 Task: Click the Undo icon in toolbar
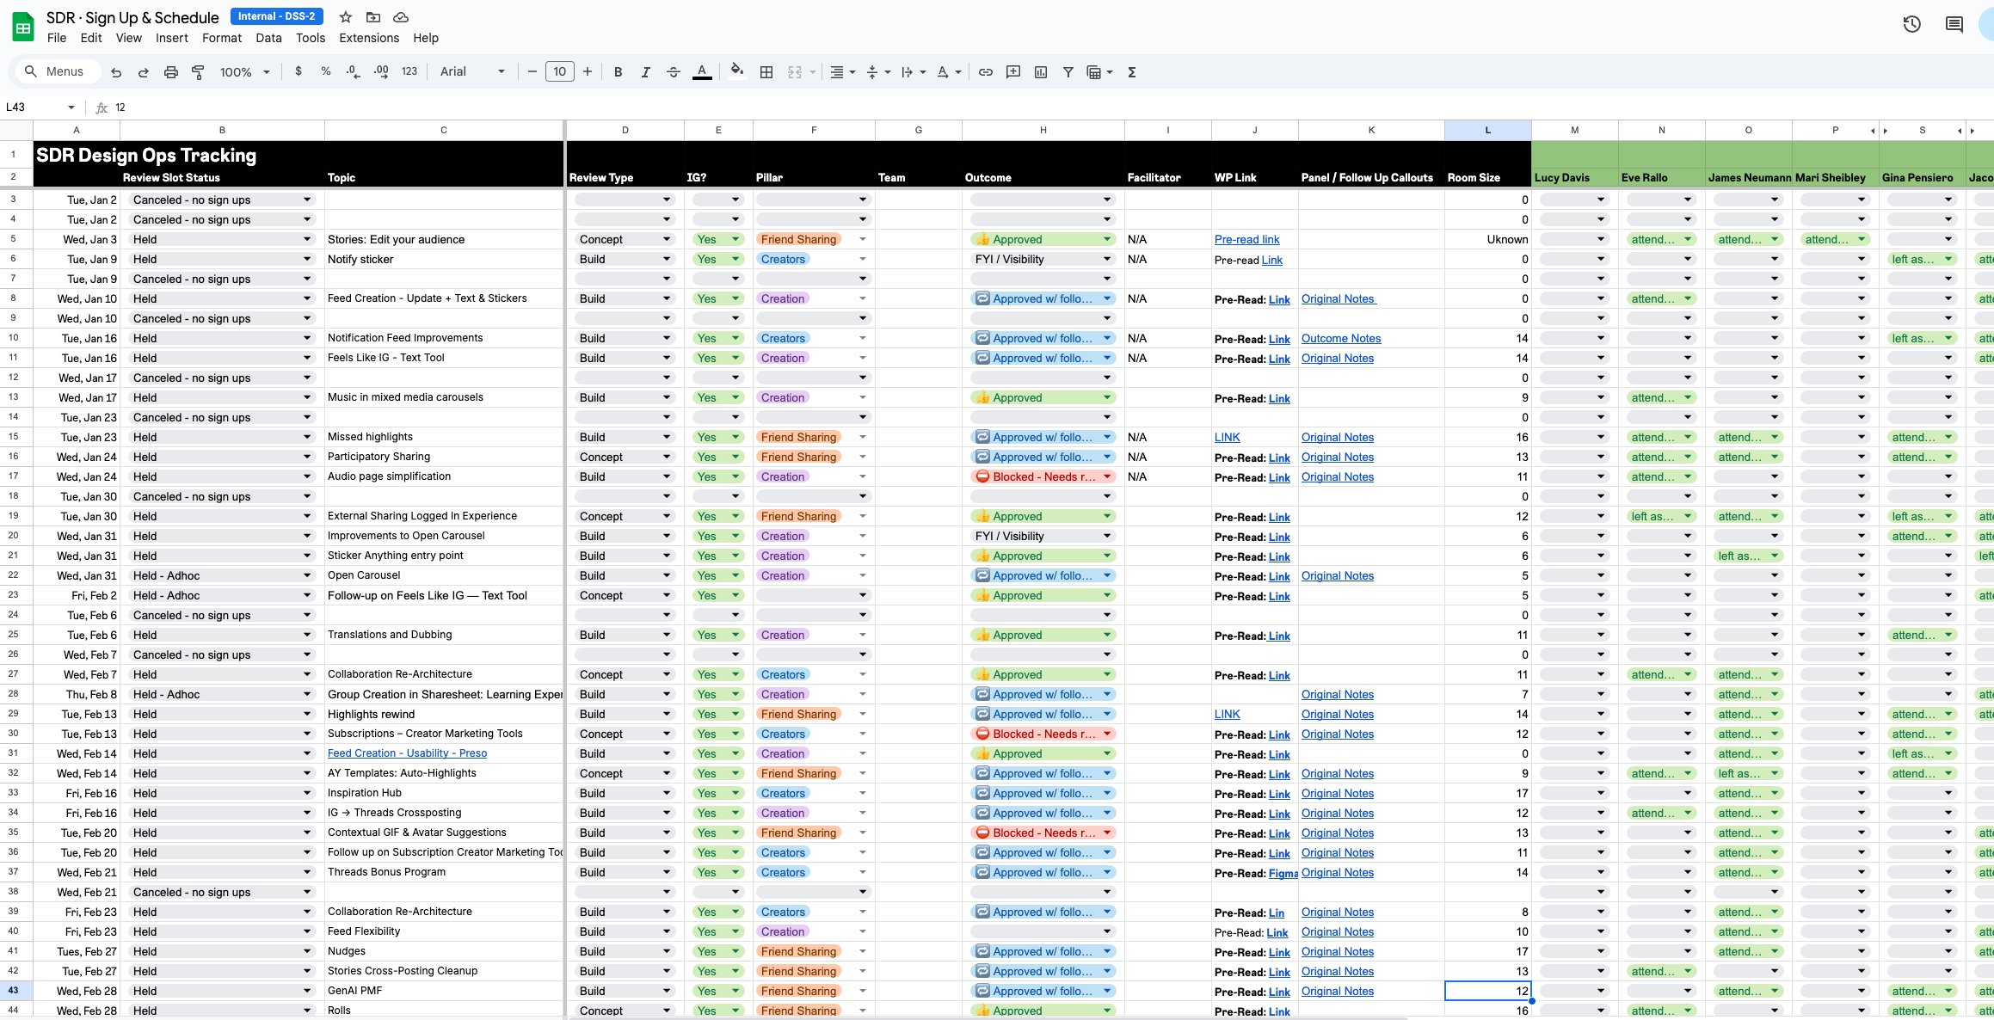coord(116,72)
